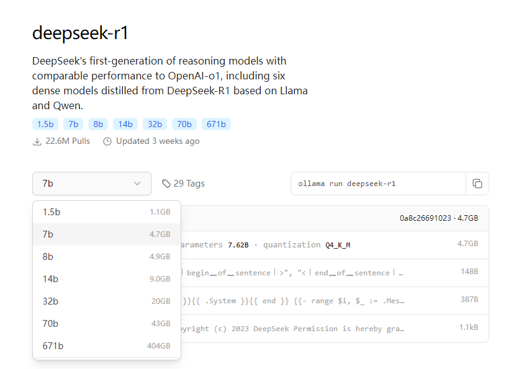Choose 8b 4.9GB in the dropdown
Screen dimensions: 519x369
coord(107,257)
